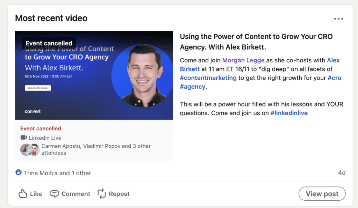Viewport: 358px width, 208px height.
Task: Click the Comment label text
Action: click(76, 194)
